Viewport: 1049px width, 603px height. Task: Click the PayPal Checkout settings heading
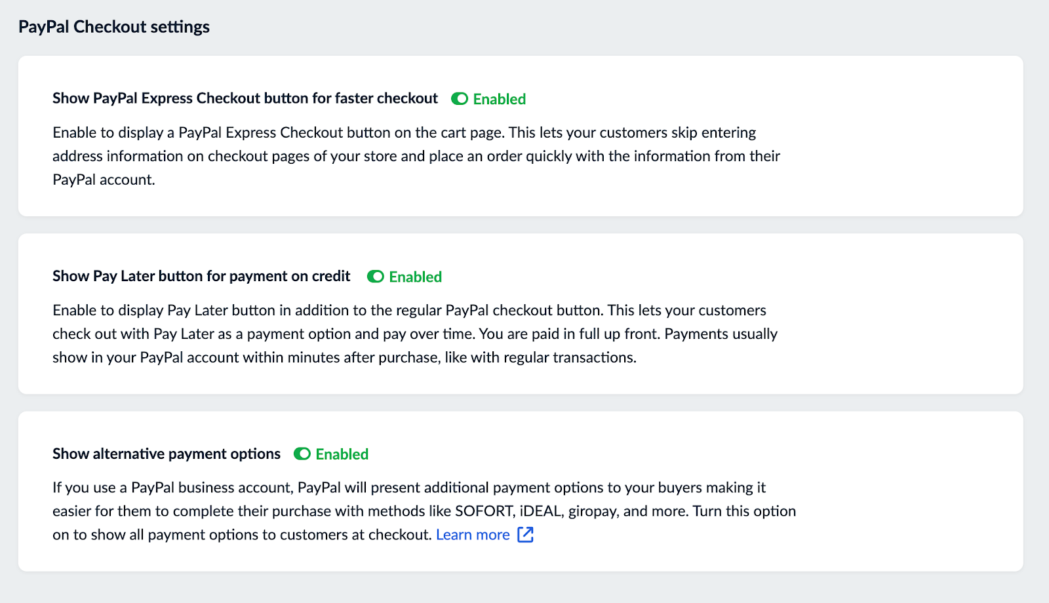(115, 26)
